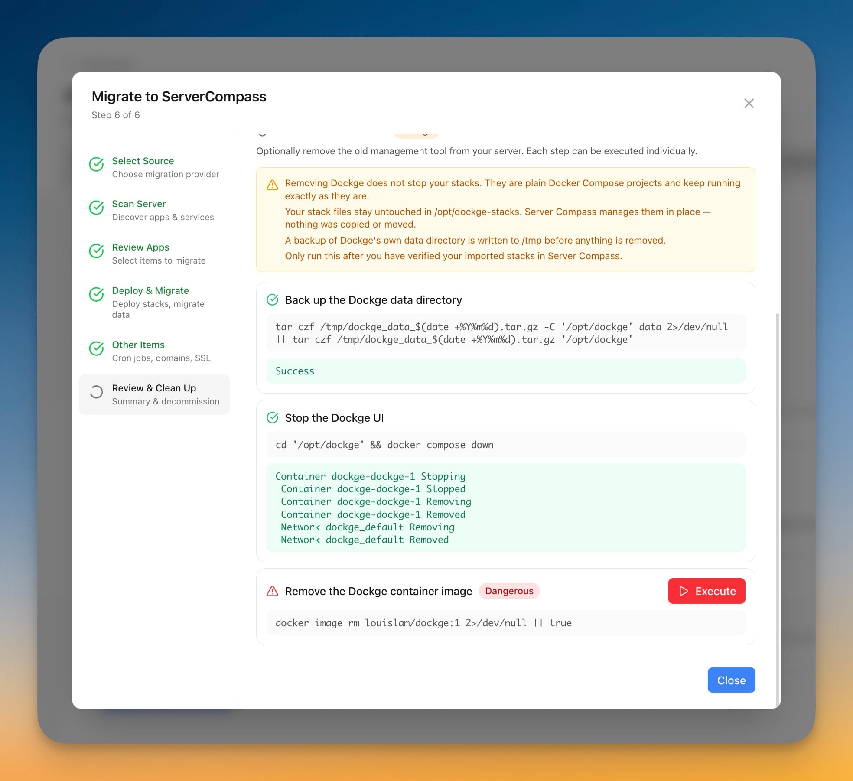Go to the Scan Server step
Image resolution: width=853 pixels, height=781 pixels.
[x=154, y=210]
